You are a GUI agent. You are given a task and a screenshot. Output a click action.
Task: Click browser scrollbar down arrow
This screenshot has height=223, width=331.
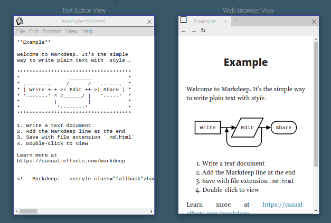click(316, 210)
